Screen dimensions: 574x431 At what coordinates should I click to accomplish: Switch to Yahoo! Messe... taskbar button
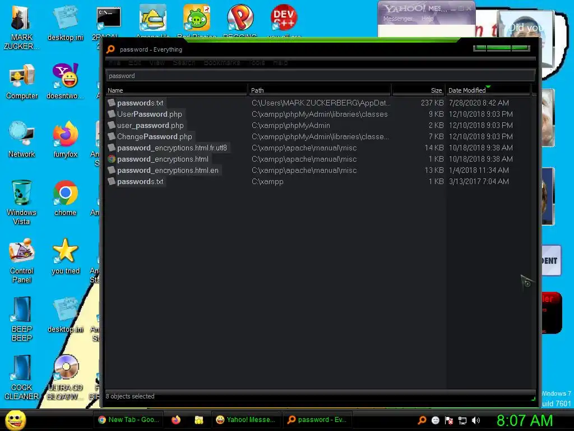[x=246, y=420]
